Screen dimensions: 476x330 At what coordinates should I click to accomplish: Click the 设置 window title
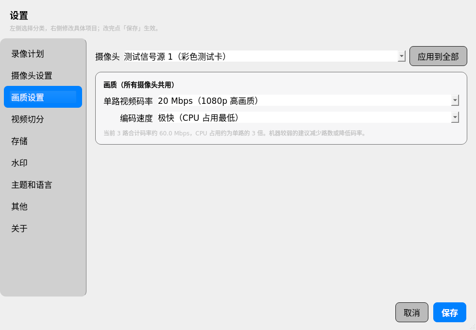pos(19,16)
